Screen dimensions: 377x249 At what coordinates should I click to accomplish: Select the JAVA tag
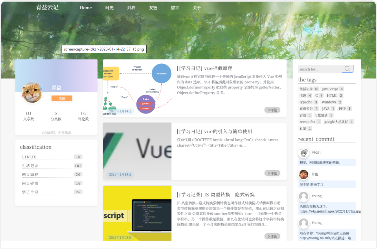click(328, 109)
